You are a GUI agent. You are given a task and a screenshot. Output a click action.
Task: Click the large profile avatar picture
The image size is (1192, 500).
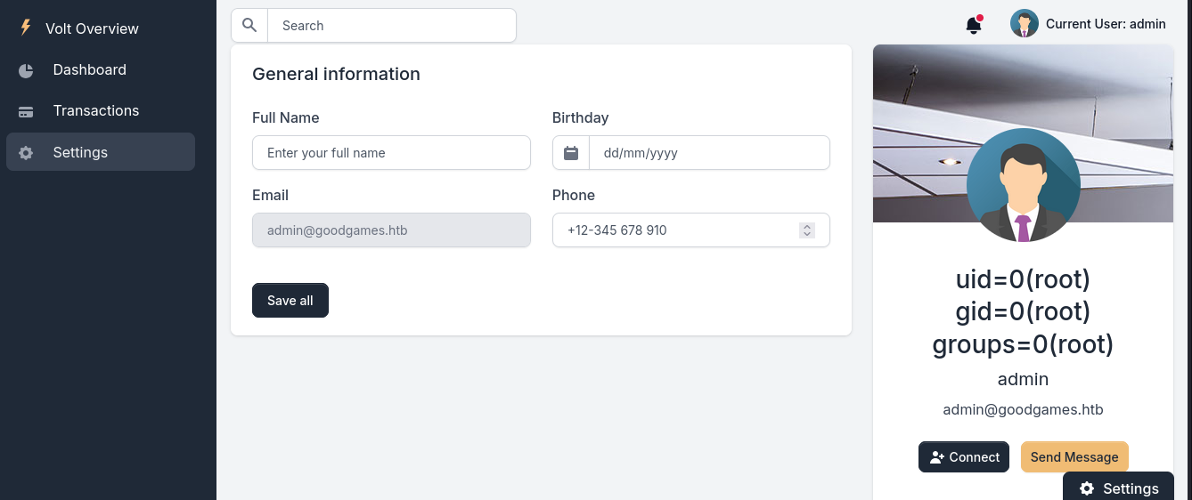point(1023,185)
